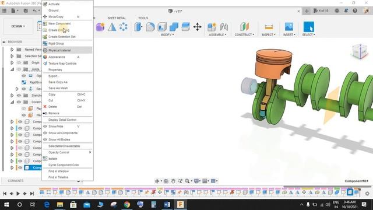Image resolution: width=373 pixels, height=210 pixels.
Task: Open the data panel grid icon
Action: point(4,10)
